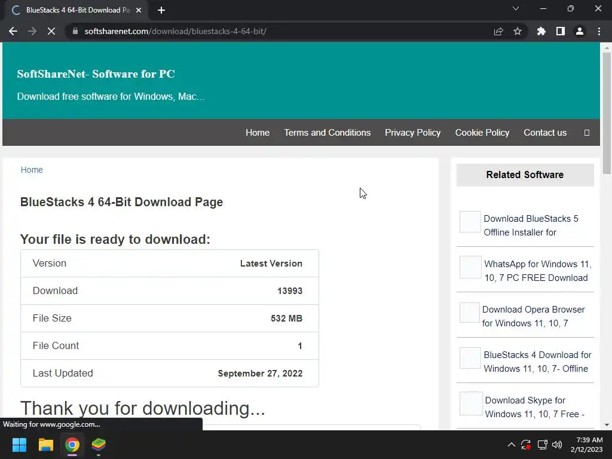Click the 'Last Updated' row label
Image resolution: width=612 pixels, height=459 pixels.
(x=63, y=373)
